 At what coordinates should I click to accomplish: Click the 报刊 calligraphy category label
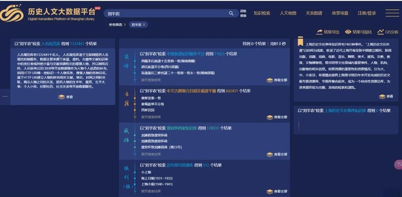pos(127,177)
